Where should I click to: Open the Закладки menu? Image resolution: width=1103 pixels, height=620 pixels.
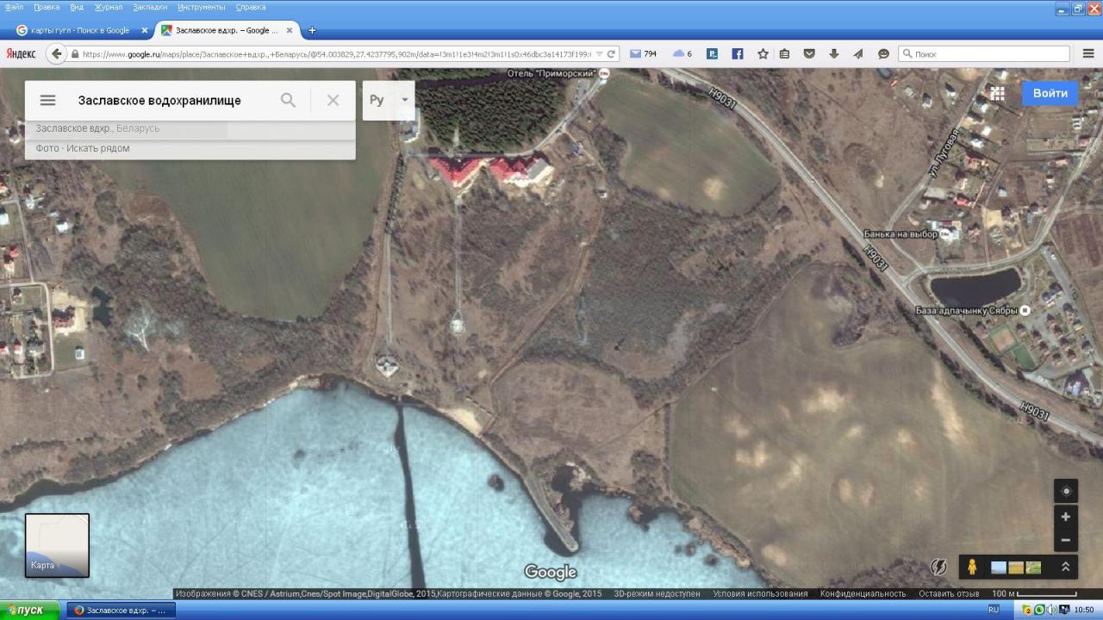(x=150, y=7)
